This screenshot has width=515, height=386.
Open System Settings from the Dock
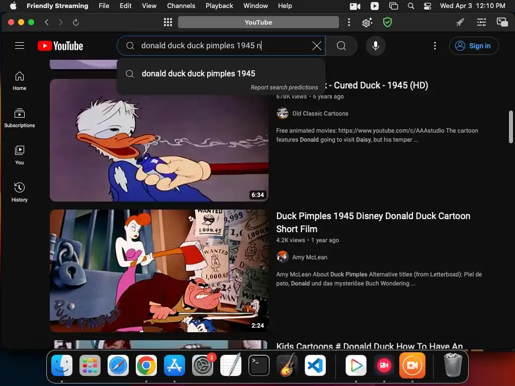click(203, 365)
